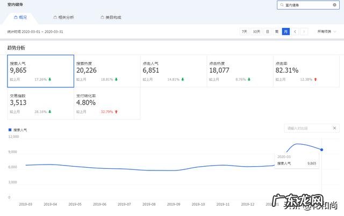
Task: Focus the 室内健身 search input
Action: coord(308,5)
